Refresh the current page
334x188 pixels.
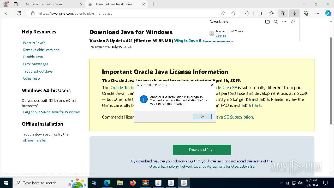pyautogui.click(x=19, y=13)
